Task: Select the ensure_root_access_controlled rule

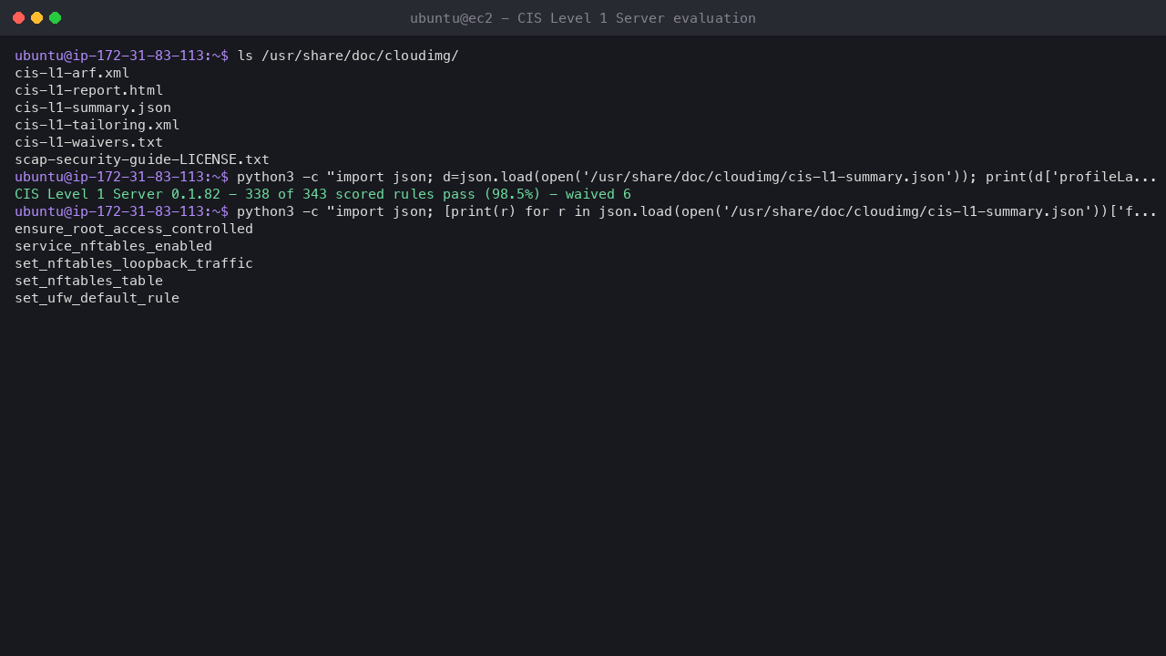Action: point(134,229)
